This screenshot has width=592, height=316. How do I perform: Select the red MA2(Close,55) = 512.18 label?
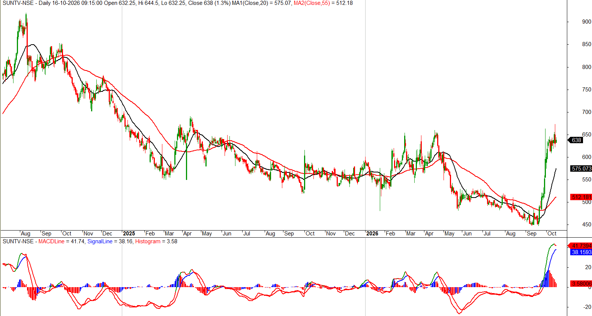pos(323,3)
